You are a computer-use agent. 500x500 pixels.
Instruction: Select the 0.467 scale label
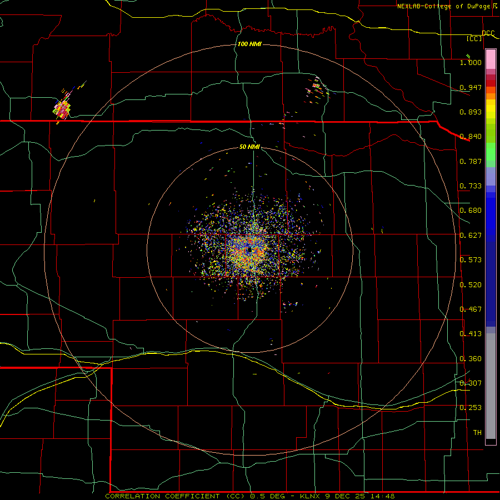[471, 309]
